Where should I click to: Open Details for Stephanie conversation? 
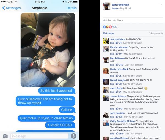pyautogui.click(x=71, y=8)
